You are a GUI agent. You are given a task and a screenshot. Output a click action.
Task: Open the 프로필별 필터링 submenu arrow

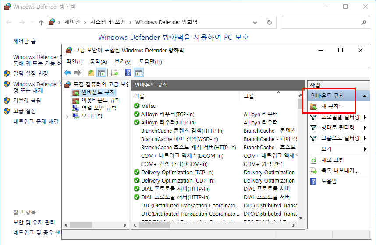(x=365, y=117)
